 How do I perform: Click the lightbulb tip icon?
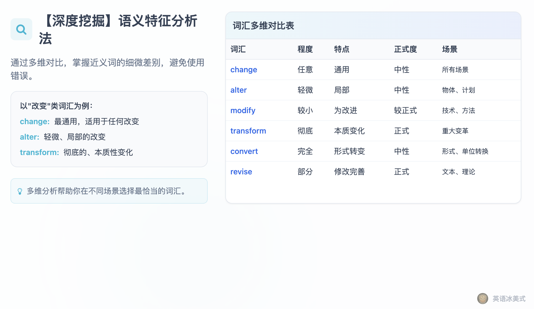[20, 191]
